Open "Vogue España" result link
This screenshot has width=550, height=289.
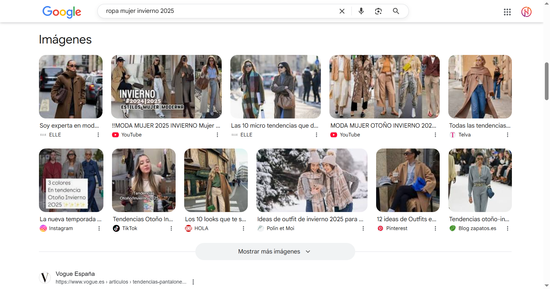(75, 274)
